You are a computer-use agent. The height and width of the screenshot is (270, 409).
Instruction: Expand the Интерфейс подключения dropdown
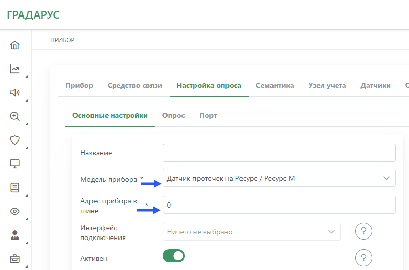click(251, 232)
